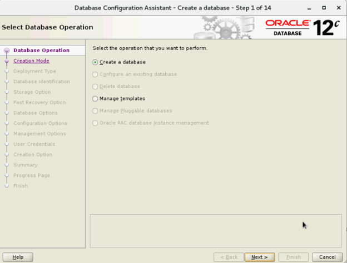Click the Fast Recovery Option step label
This screenshot has height=263, width=347.
[x=39, y=103]
